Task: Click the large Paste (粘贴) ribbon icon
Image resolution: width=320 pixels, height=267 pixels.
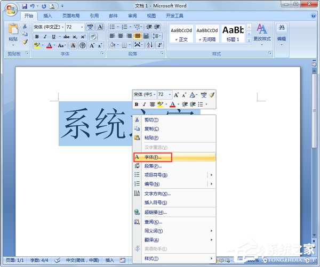Action: (13, 30)
